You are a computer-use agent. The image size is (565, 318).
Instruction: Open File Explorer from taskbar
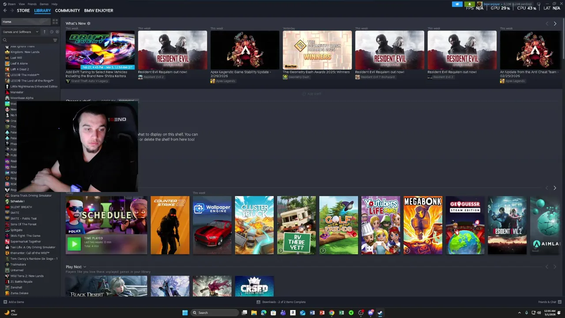click(x=254, y=313)
